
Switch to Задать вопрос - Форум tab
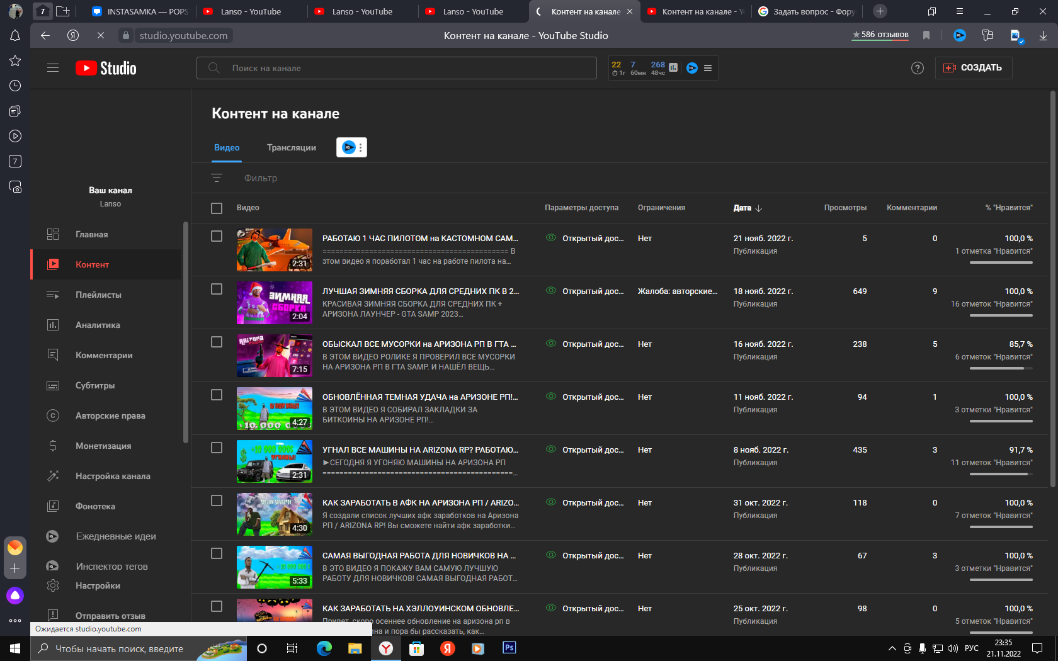point(806,11)
